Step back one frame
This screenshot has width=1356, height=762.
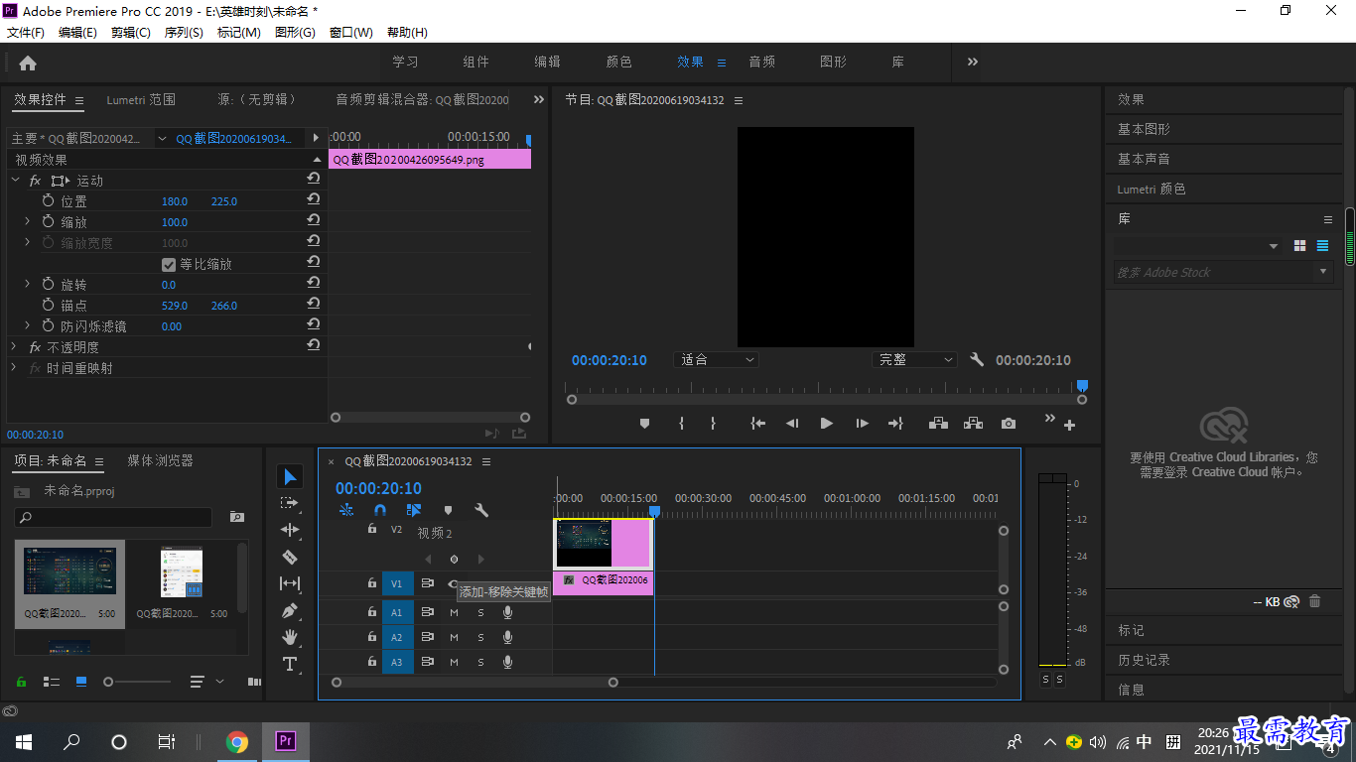pos(792,424)
